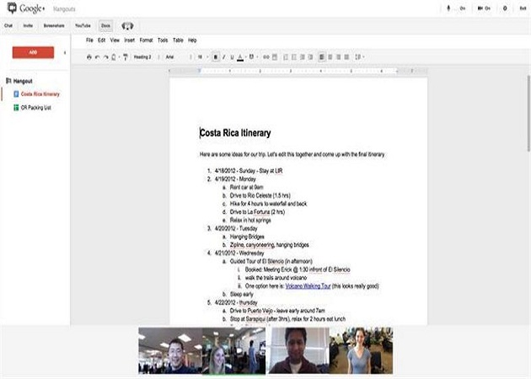Viewport: 531px width, 379px height.
Task: Click the red ADD button
Action: pyautogui.click(x=32, y=52)
